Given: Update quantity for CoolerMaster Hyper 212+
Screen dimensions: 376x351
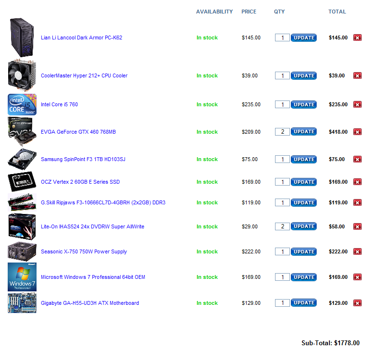Looking at the screenshot, I should [x=304, y=75].
